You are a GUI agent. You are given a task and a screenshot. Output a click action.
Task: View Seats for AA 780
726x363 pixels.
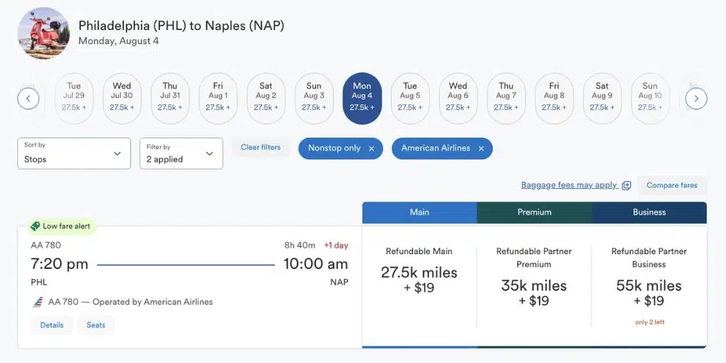pos(96,325)
